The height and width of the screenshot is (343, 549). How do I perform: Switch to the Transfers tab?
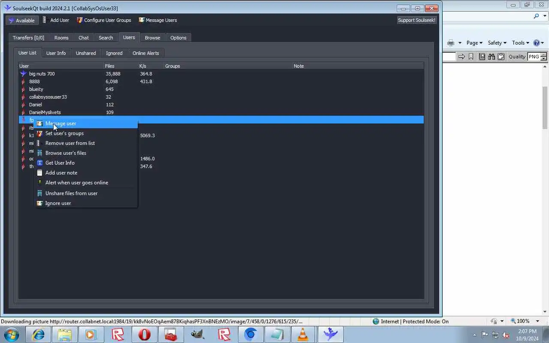[28, 38]
